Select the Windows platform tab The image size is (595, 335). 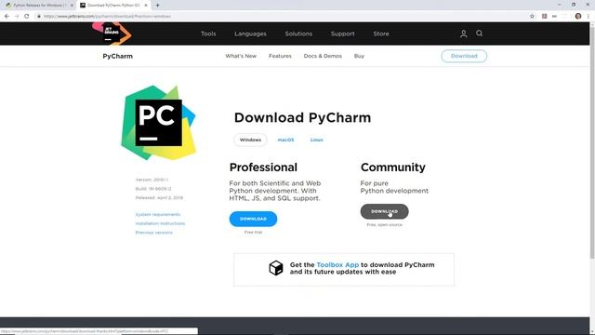click(250, 140)
